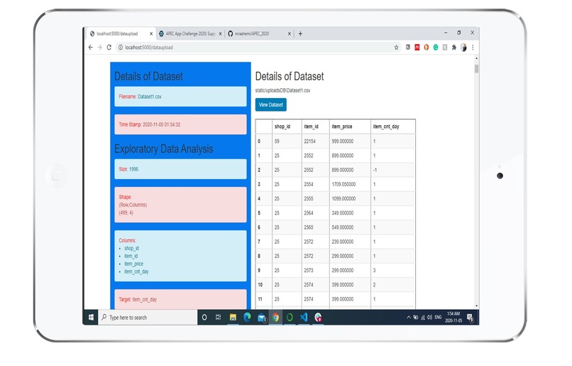
Task: Open the red extension icon in toolbar
Action: [417, 47]
